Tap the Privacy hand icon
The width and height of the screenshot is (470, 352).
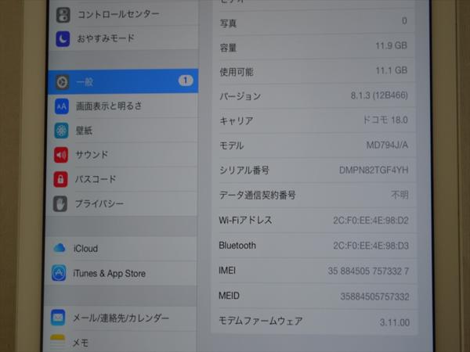coord(60,204)
